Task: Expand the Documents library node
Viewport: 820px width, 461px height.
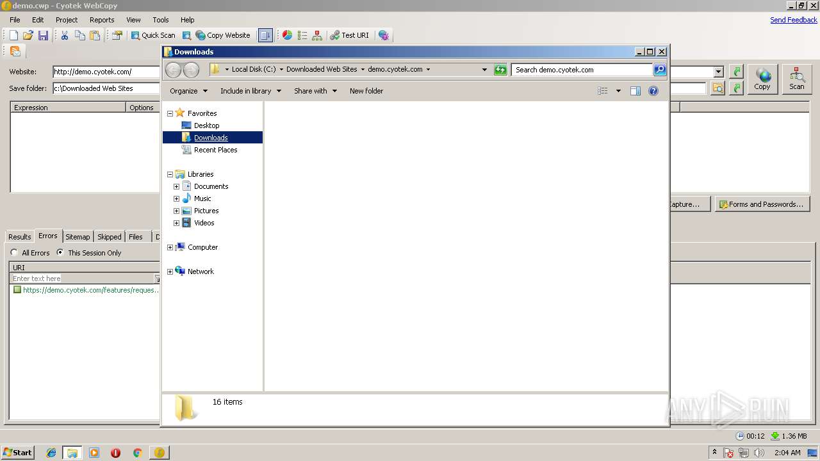Action: point(176,186)
